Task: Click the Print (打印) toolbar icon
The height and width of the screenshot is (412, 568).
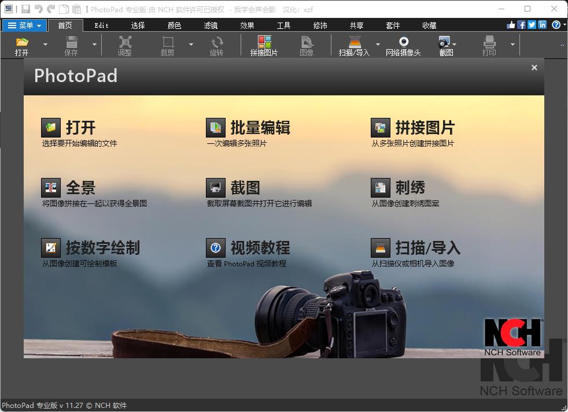Action: click(x=489, y=42)
